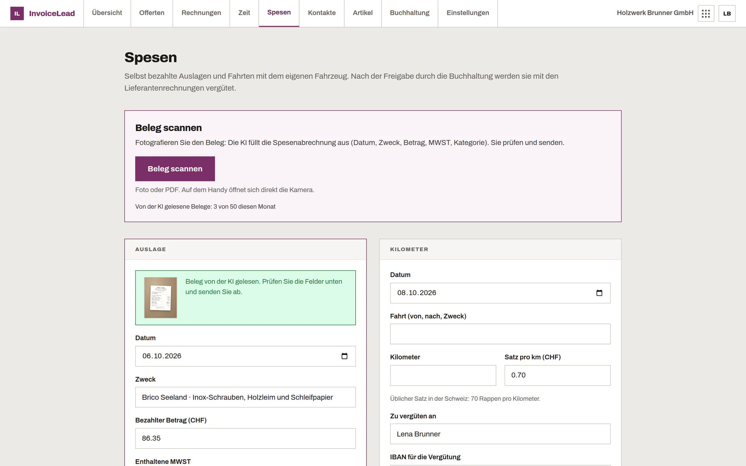This screenshot has width=746, height=466.
Task: Open calendar picker in Kilometer Datum field
Action: click(x=599, y=293)
